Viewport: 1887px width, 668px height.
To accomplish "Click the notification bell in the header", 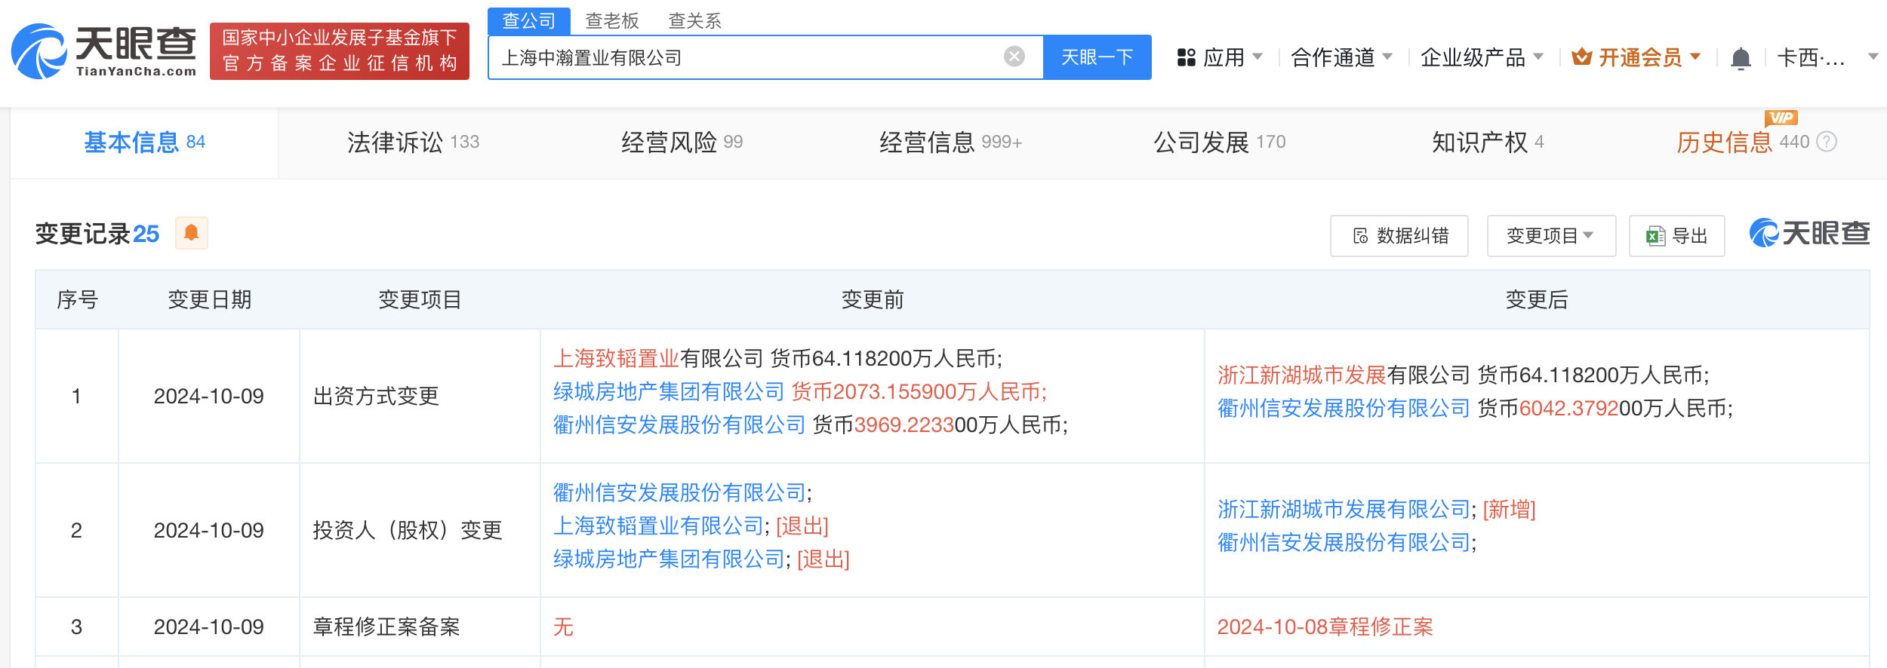I will pos(1741,58).
